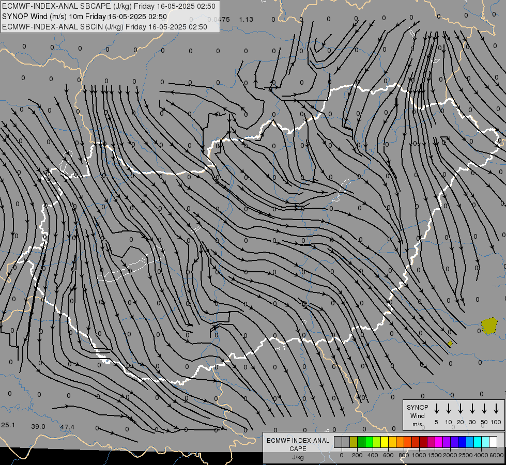The image size is (506, 465).
Task: Click the SBCAPE title line in the header box
Action: coord(109,6)
